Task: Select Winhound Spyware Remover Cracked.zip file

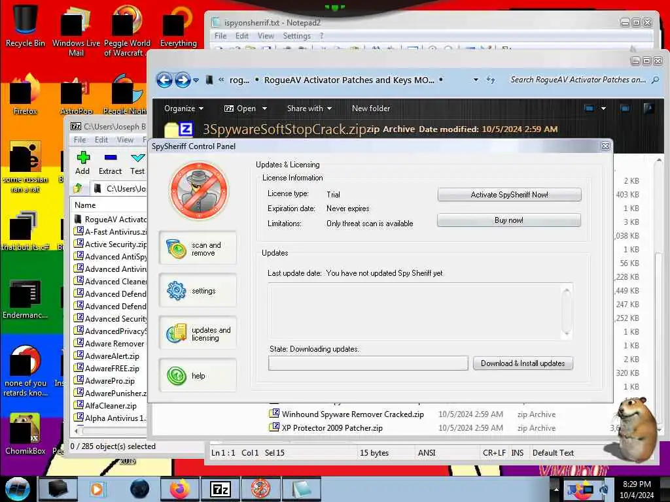Action: (347, 414)
